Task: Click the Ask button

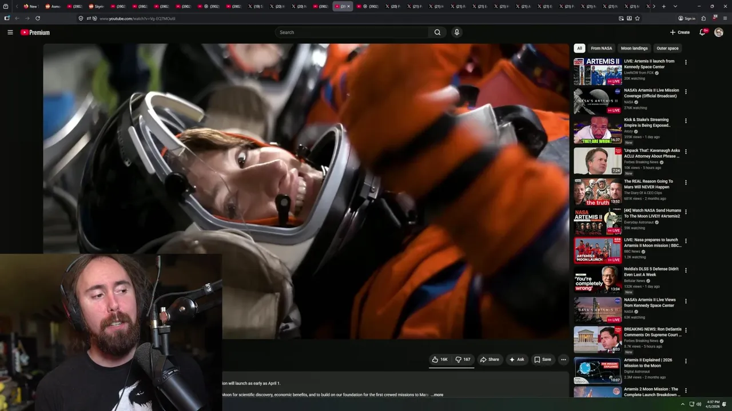Action: (516, 360)
